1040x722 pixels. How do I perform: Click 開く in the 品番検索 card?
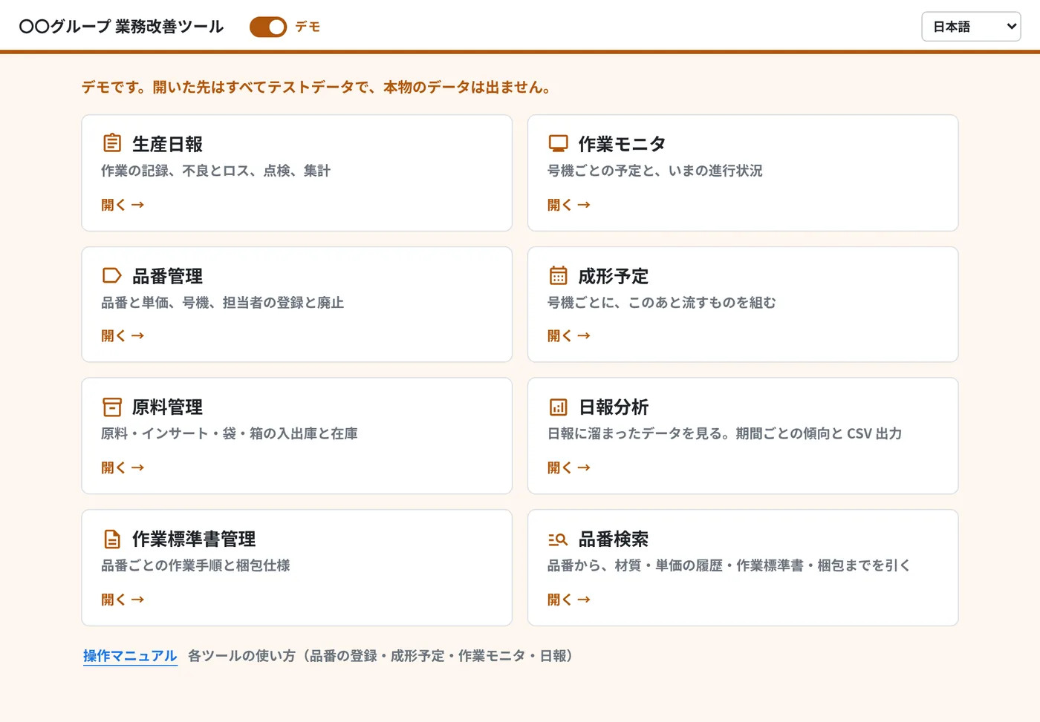click(x=569, y=600)
